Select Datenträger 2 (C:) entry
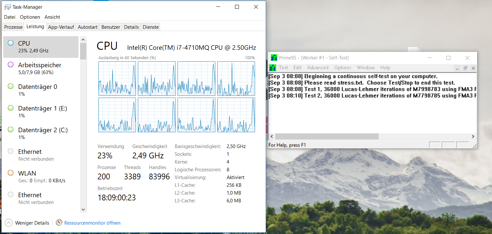 click(41, 133)
